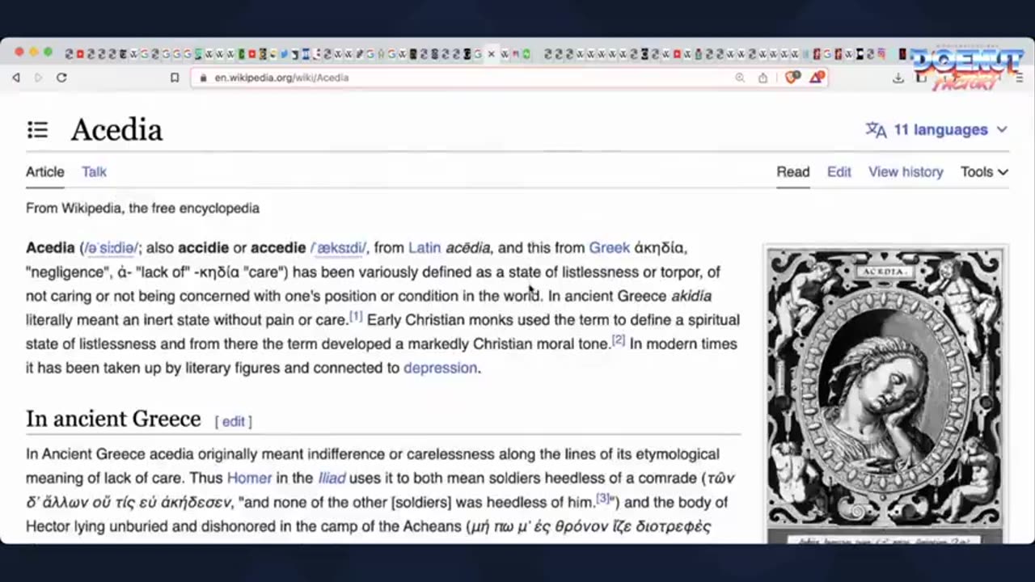Click the zoom magnifier icon in address bar

tap(740, 78)
